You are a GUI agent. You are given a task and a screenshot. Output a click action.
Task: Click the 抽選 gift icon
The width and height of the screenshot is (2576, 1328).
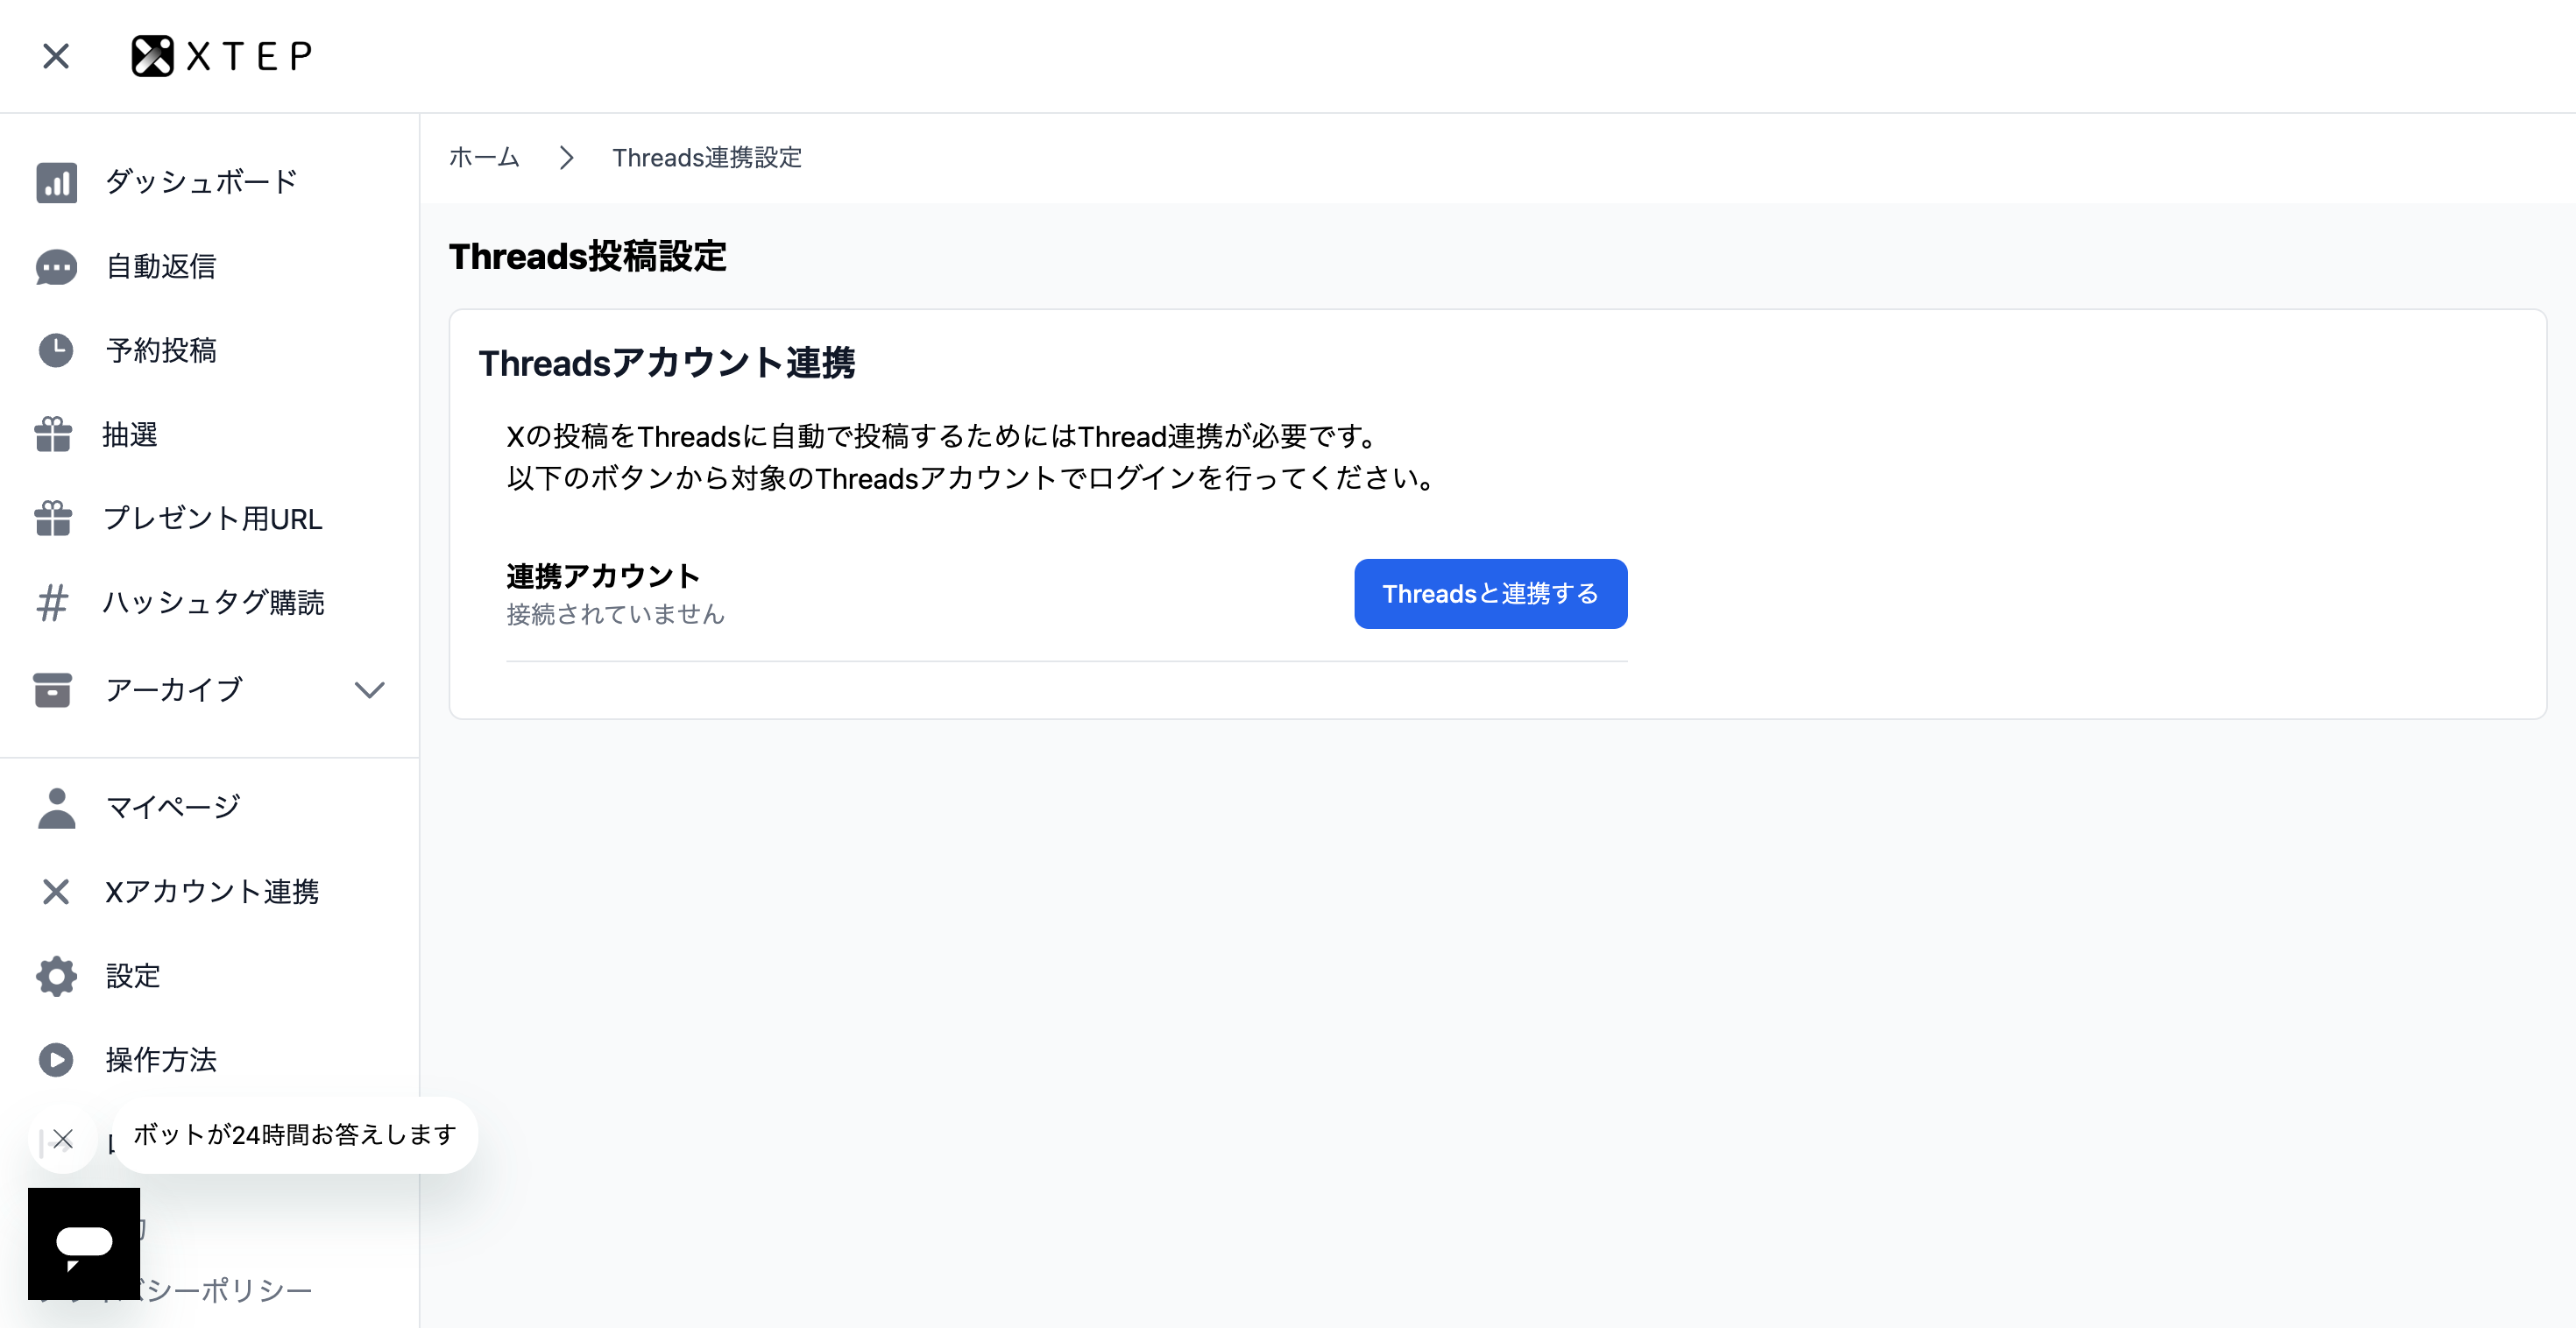53,435
